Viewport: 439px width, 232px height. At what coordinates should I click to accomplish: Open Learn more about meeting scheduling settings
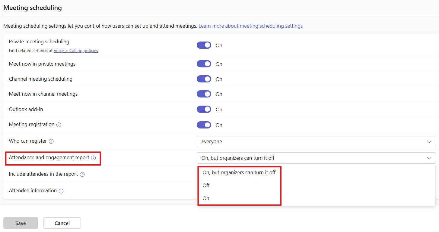(250, 26)
